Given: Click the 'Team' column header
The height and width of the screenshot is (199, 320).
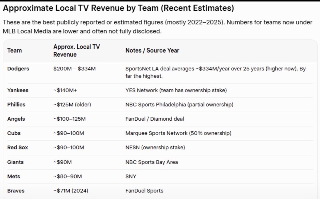Looking at the screenshot, I should pyautogui.click(x=15, y=50).
